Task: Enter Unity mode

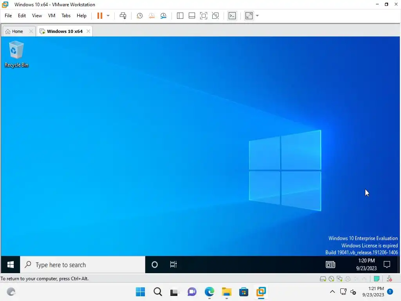Action: click(216, 16)
